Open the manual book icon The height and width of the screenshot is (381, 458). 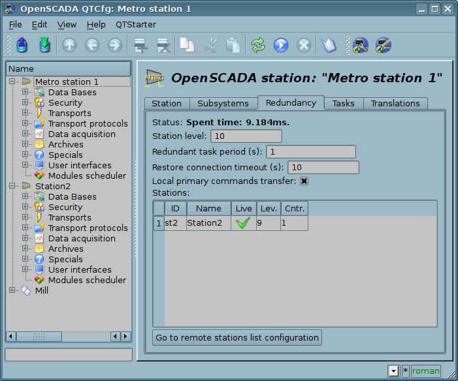click(x=329, y=45)
